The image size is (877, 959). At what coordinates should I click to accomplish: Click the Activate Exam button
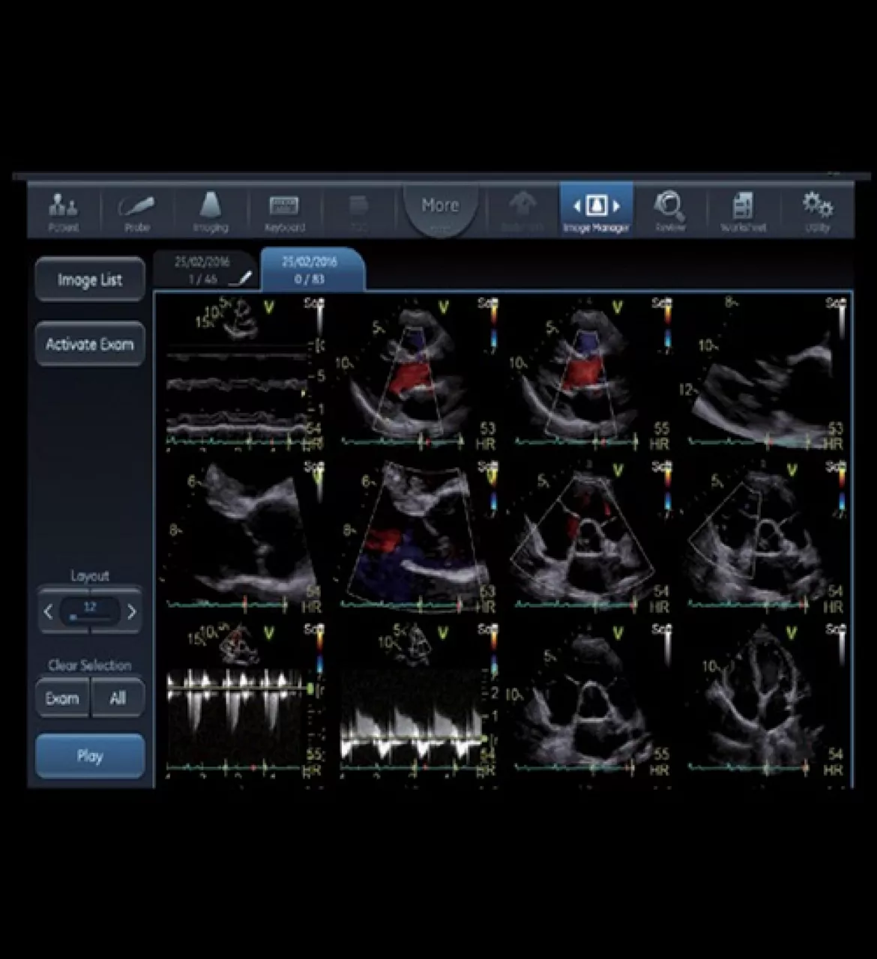point(90,344)
